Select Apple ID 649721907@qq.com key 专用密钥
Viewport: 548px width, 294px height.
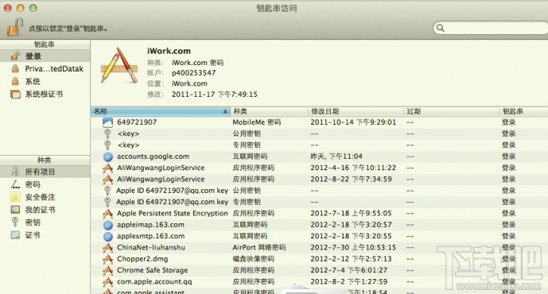point(320,202)
